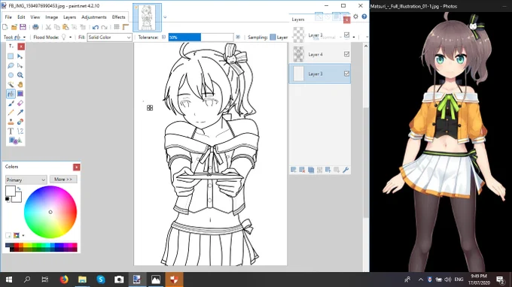This screenshot has height=287, width=512.
Task: Select the Pan hand tool
Action: coord(20,84)
